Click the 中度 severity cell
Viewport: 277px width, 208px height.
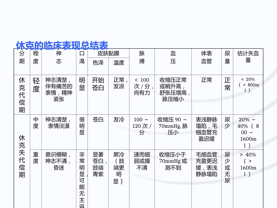[x=36, y=132]
